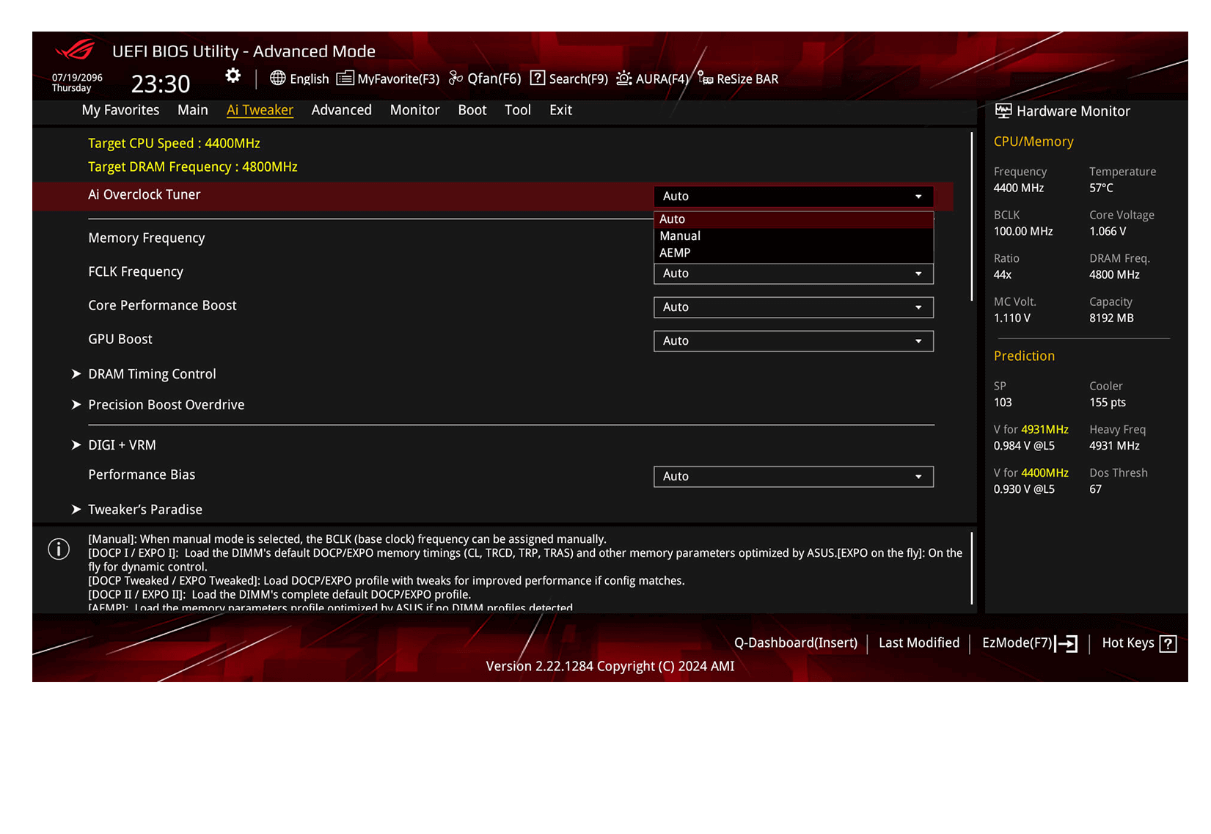
Task: Expand DRAM Timing Control
Action: pyautogui.click(x=152, y=373)
